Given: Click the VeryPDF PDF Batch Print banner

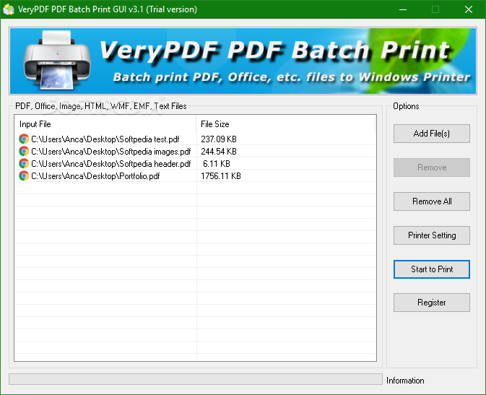Looking at the screenshot, I should click(243, 61).
